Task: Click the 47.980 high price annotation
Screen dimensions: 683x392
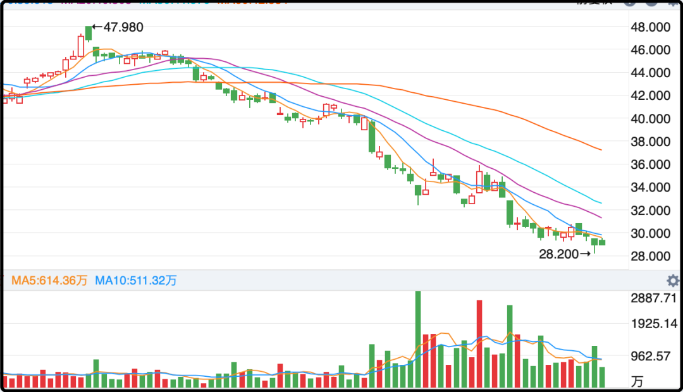Action: (x=121, y=27)
